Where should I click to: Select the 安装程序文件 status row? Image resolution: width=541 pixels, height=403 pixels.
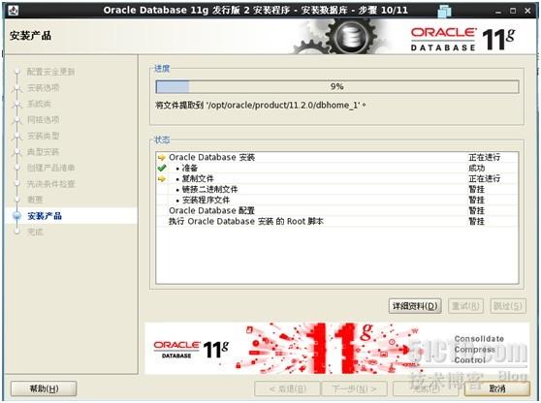337,200
